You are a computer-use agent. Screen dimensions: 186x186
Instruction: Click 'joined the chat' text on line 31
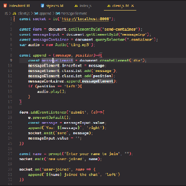(x=81, y=175)
